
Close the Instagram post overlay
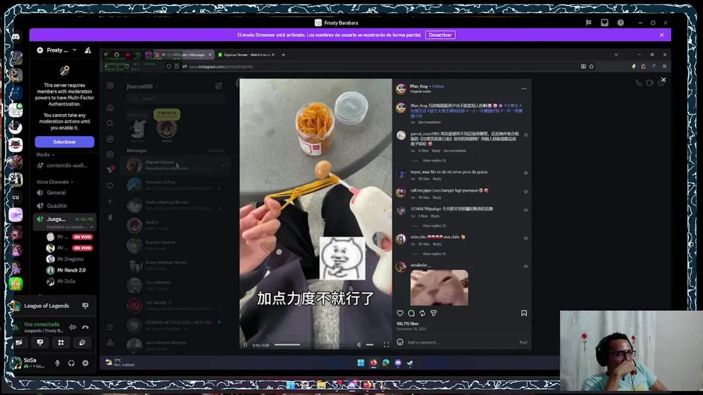coord(663,81)
